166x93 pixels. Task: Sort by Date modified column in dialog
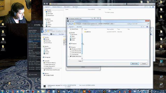tap(110, 29)
